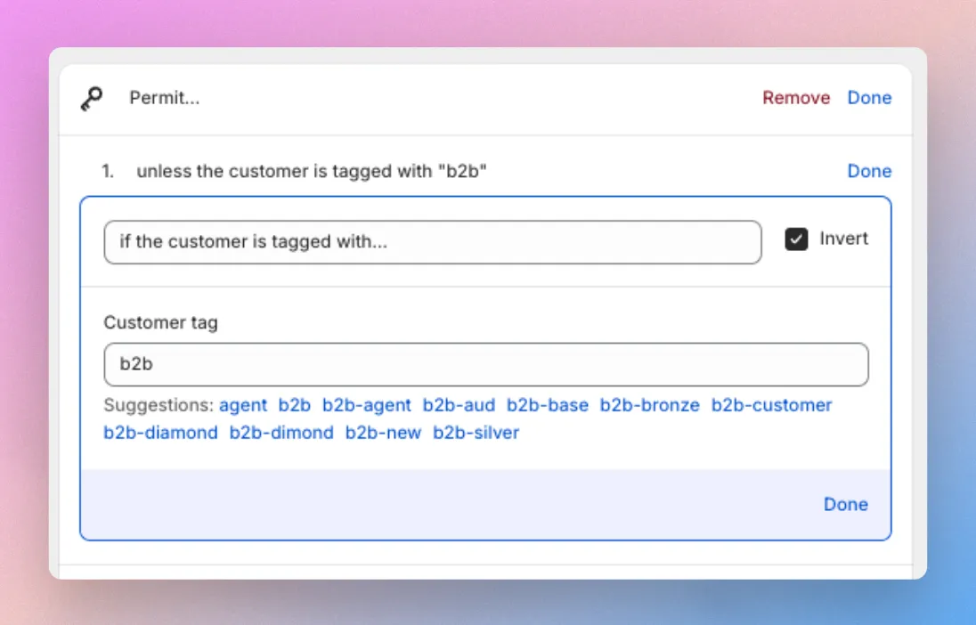Click Done beside the b2b condition summary
The image size is (976, 625).
[869, 171]
